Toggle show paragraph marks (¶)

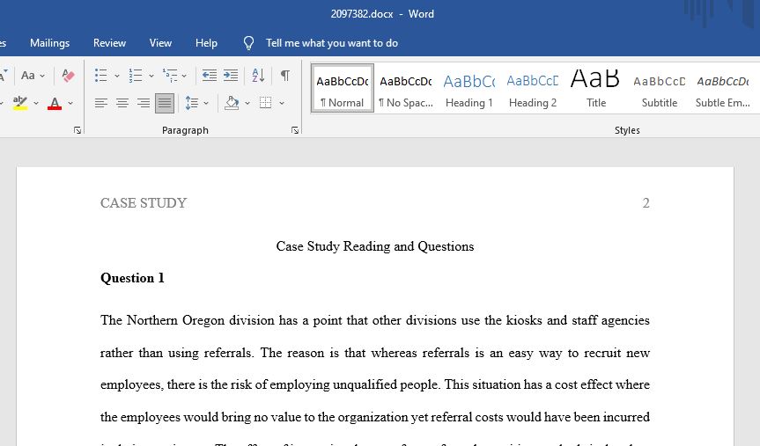pyautogui.click(x=285, y=76)
